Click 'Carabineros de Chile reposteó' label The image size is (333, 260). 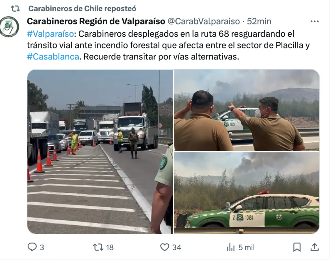[x=82, y=8]
